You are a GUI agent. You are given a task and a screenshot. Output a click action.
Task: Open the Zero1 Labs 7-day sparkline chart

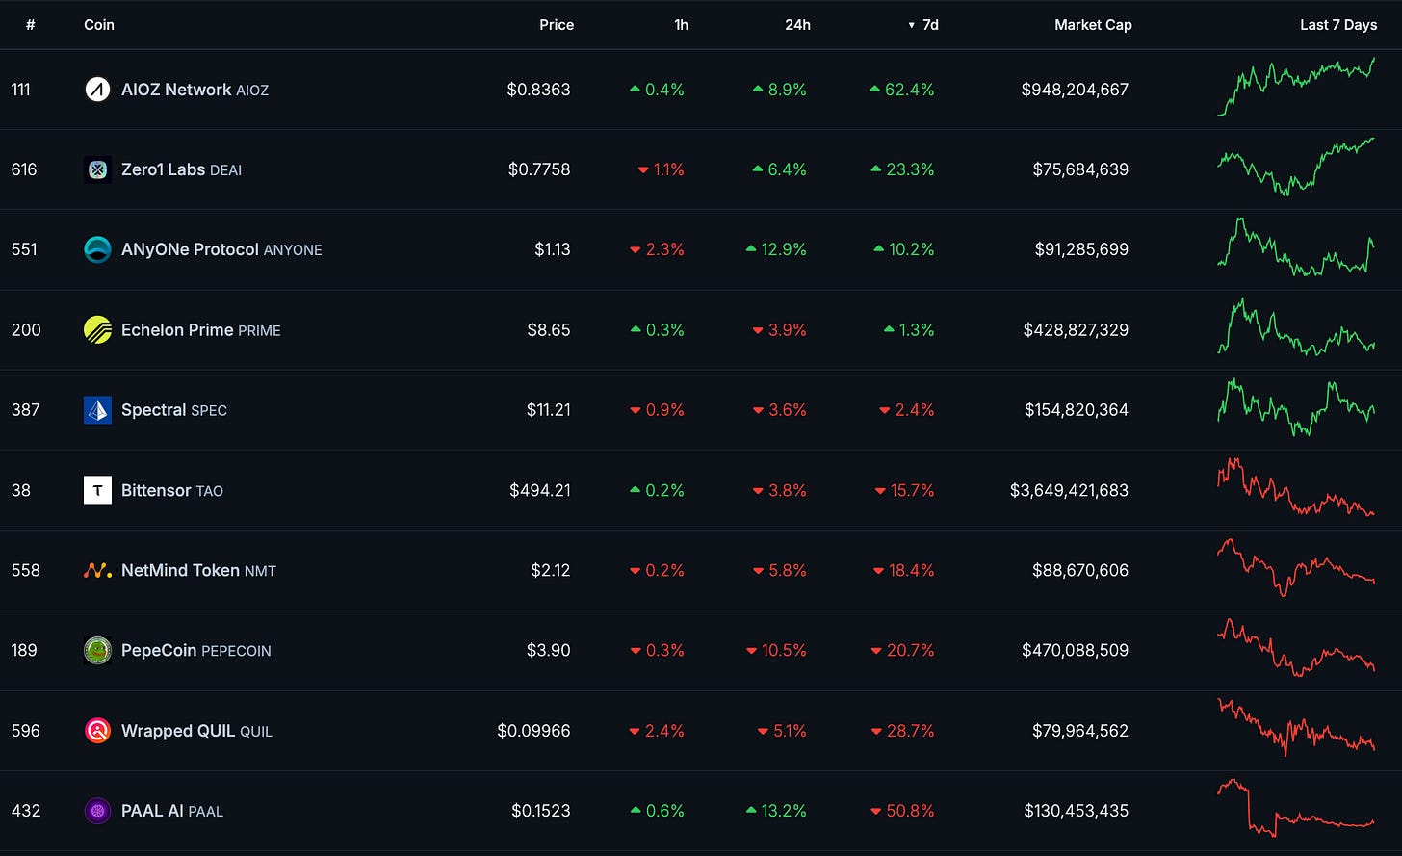click(x=1296, y=167)
